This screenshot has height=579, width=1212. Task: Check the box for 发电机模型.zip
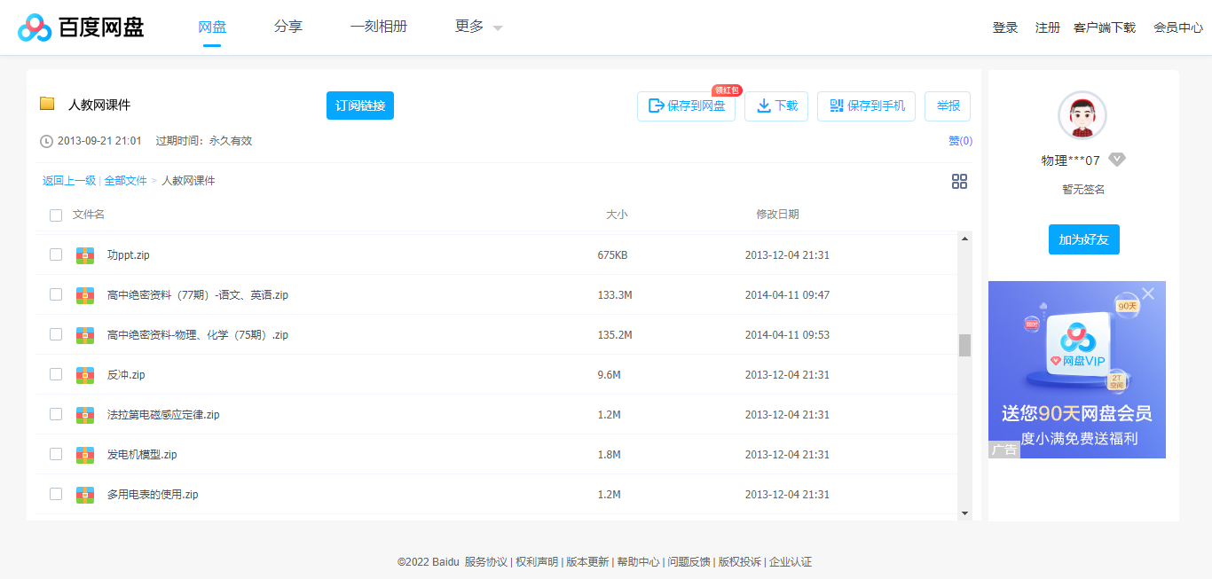[x=56, y=454]
